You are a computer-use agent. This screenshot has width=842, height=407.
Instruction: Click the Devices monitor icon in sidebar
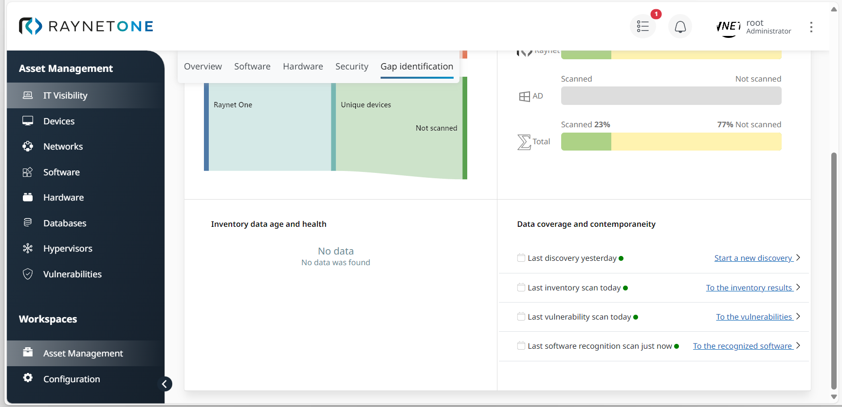[x=28, y=121]
